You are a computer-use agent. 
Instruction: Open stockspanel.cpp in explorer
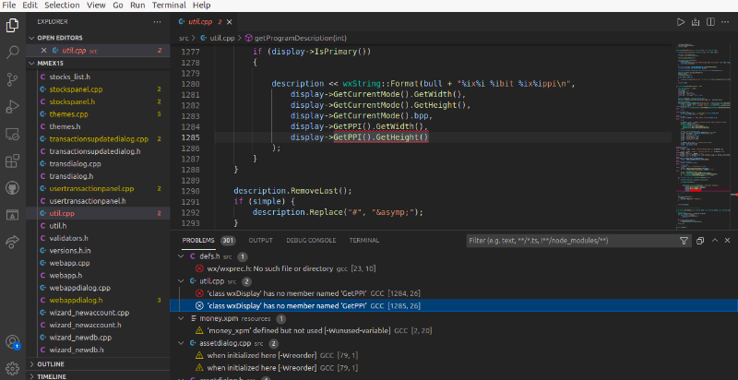coord(76,89)
